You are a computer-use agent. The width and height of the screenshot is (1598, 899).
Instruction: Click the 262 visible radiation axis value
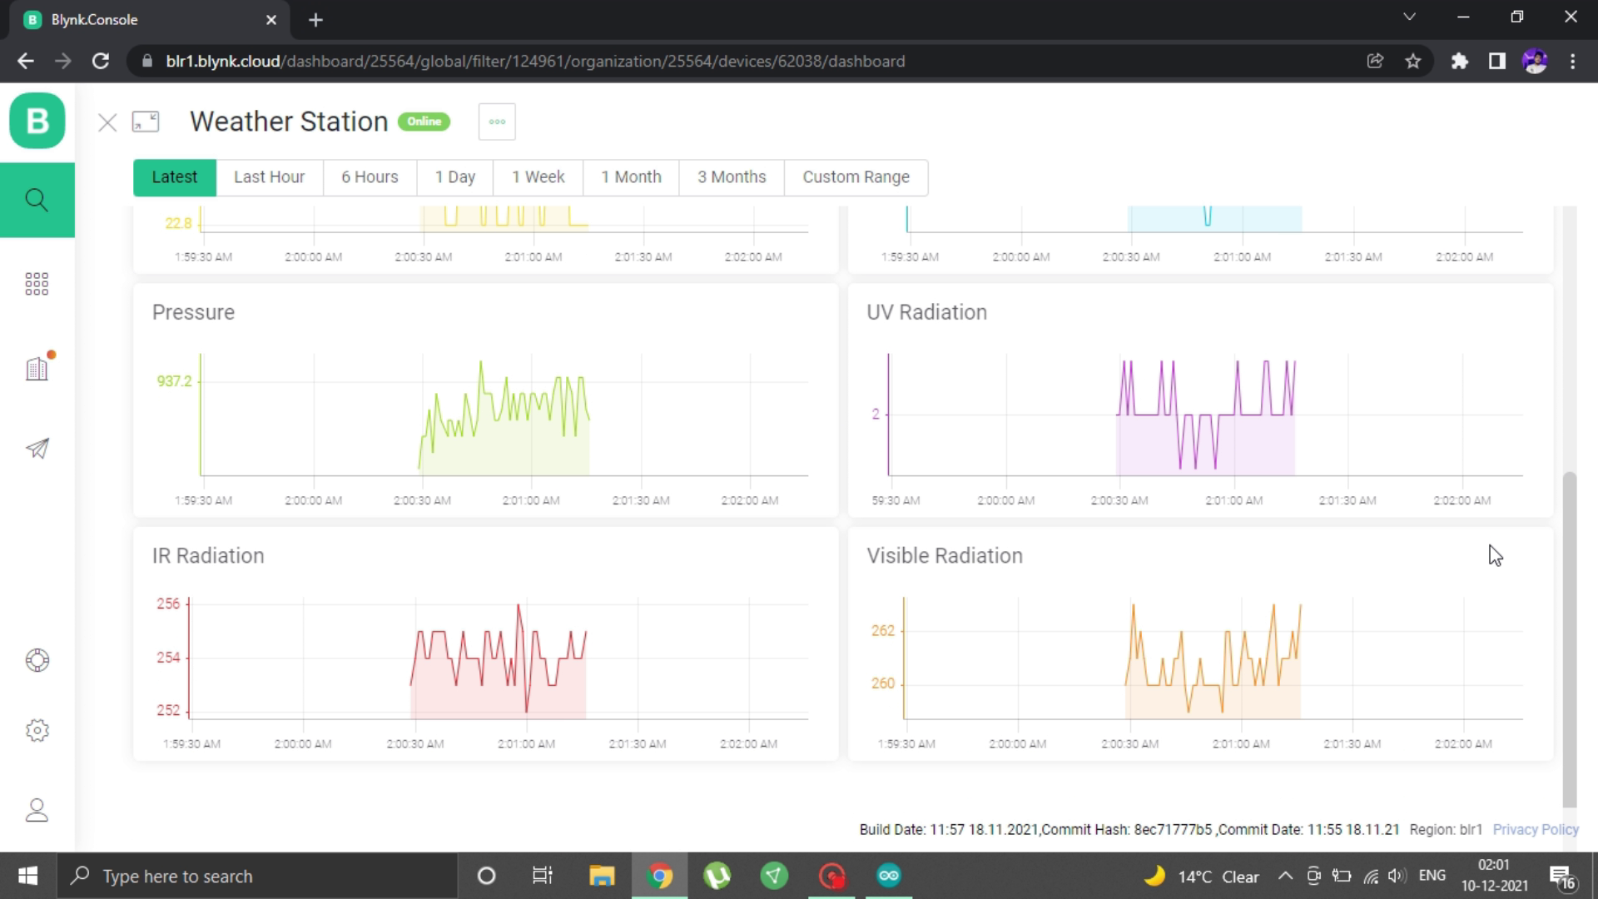tap(883, 630)
